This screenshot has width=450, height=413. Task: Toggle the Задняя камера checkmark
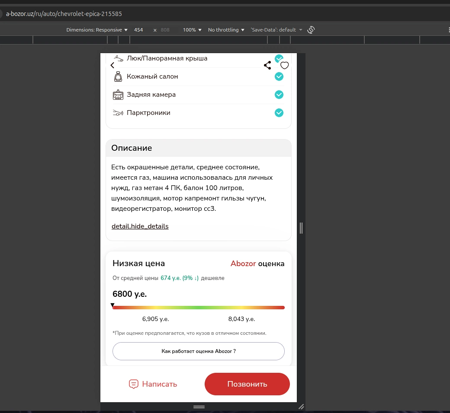279,95
